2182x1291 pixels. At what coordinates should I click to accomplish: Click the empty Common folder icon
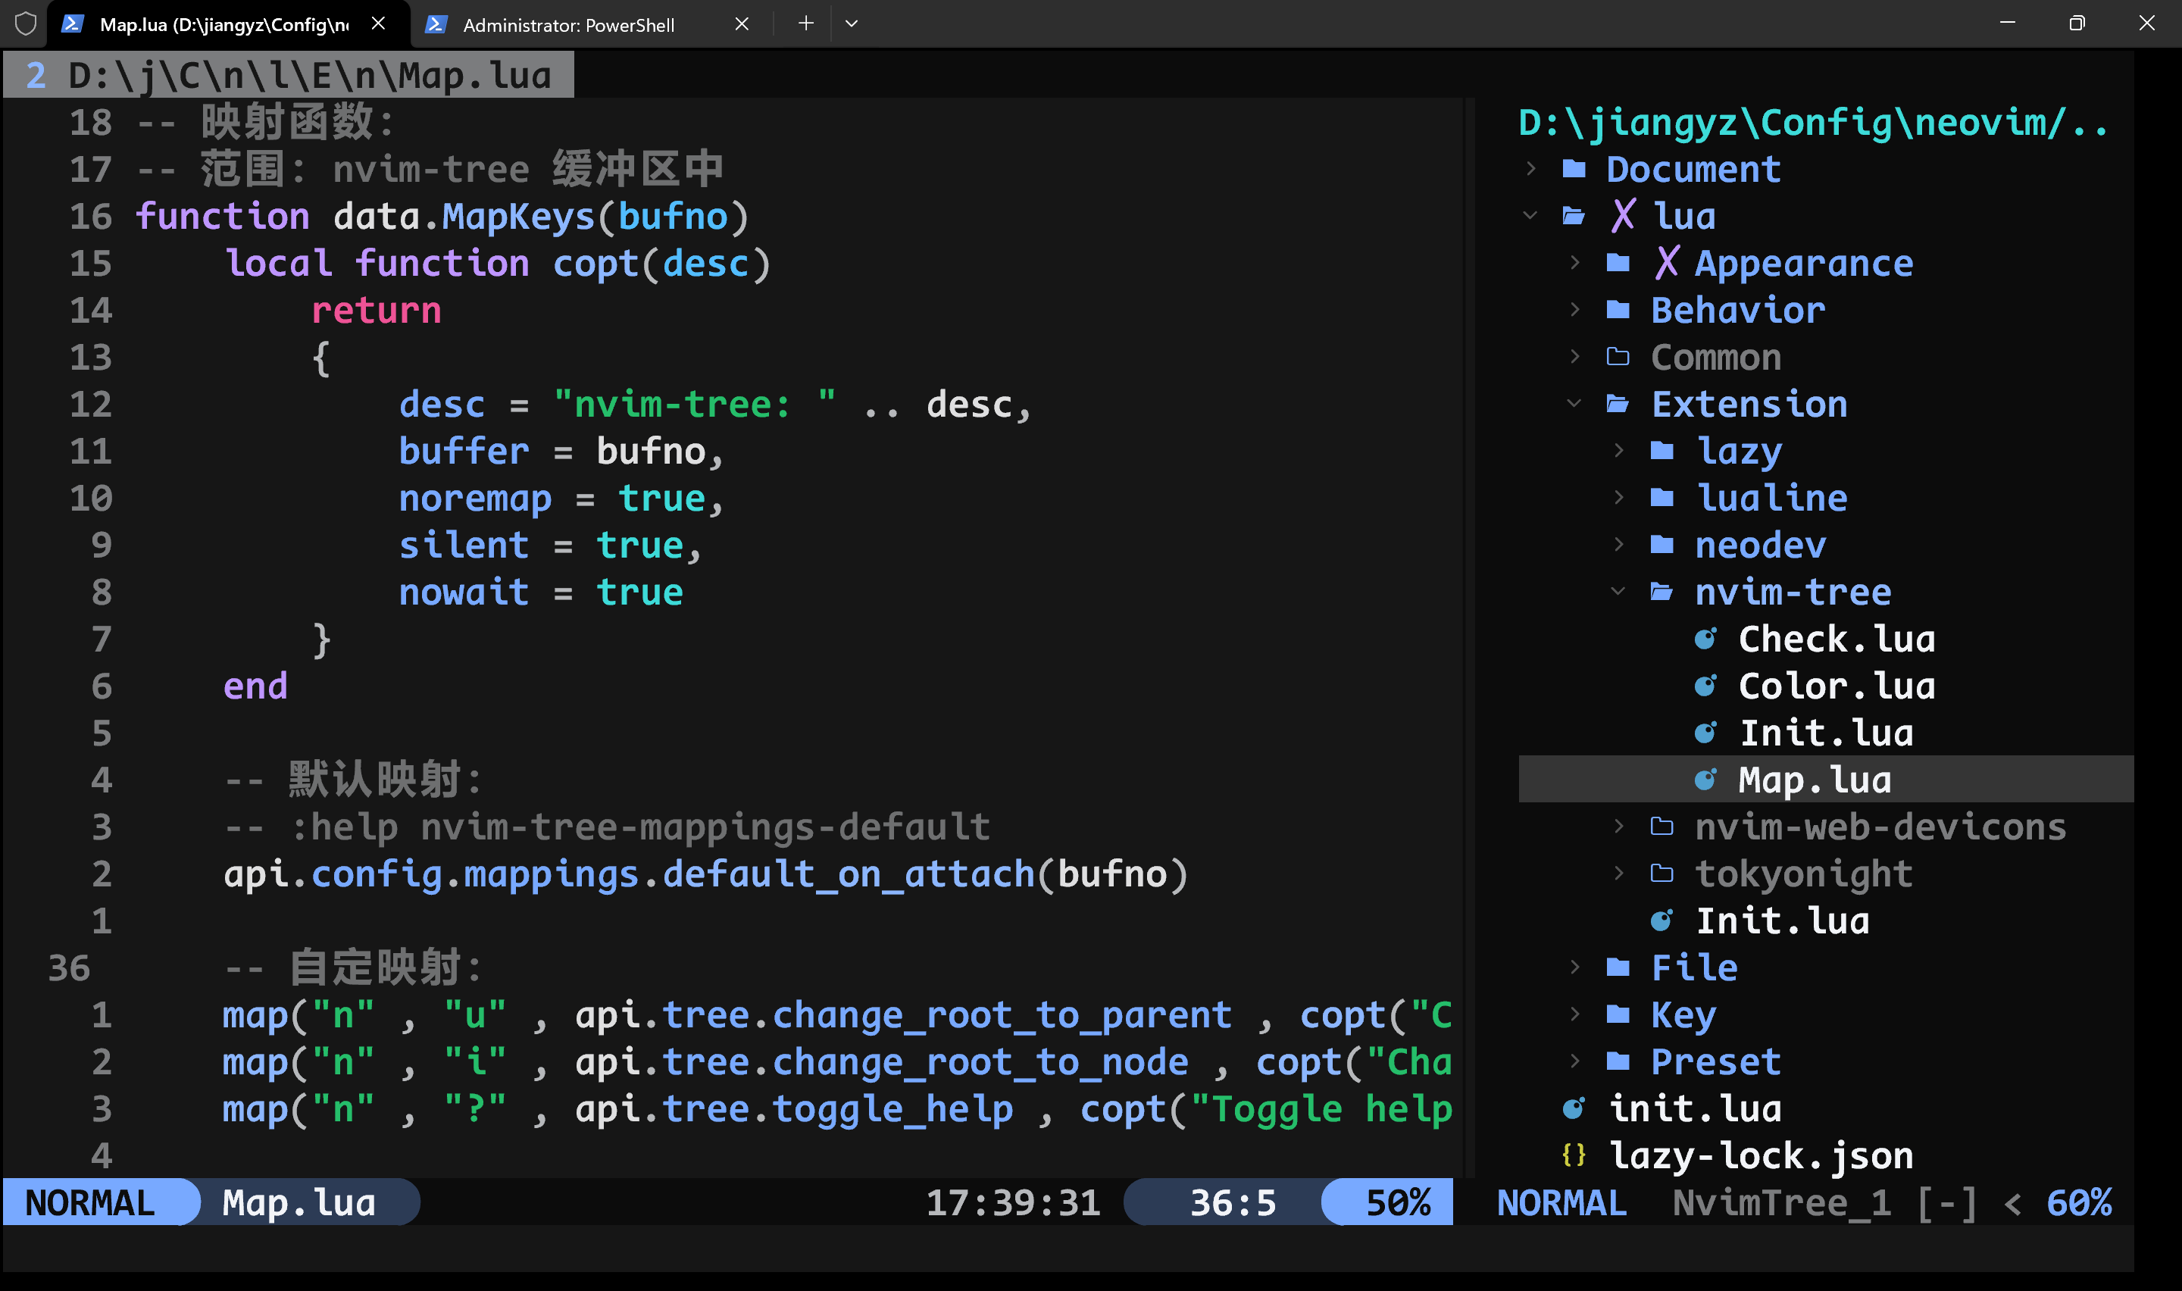pyautogui.click(x=1618, y=357)
